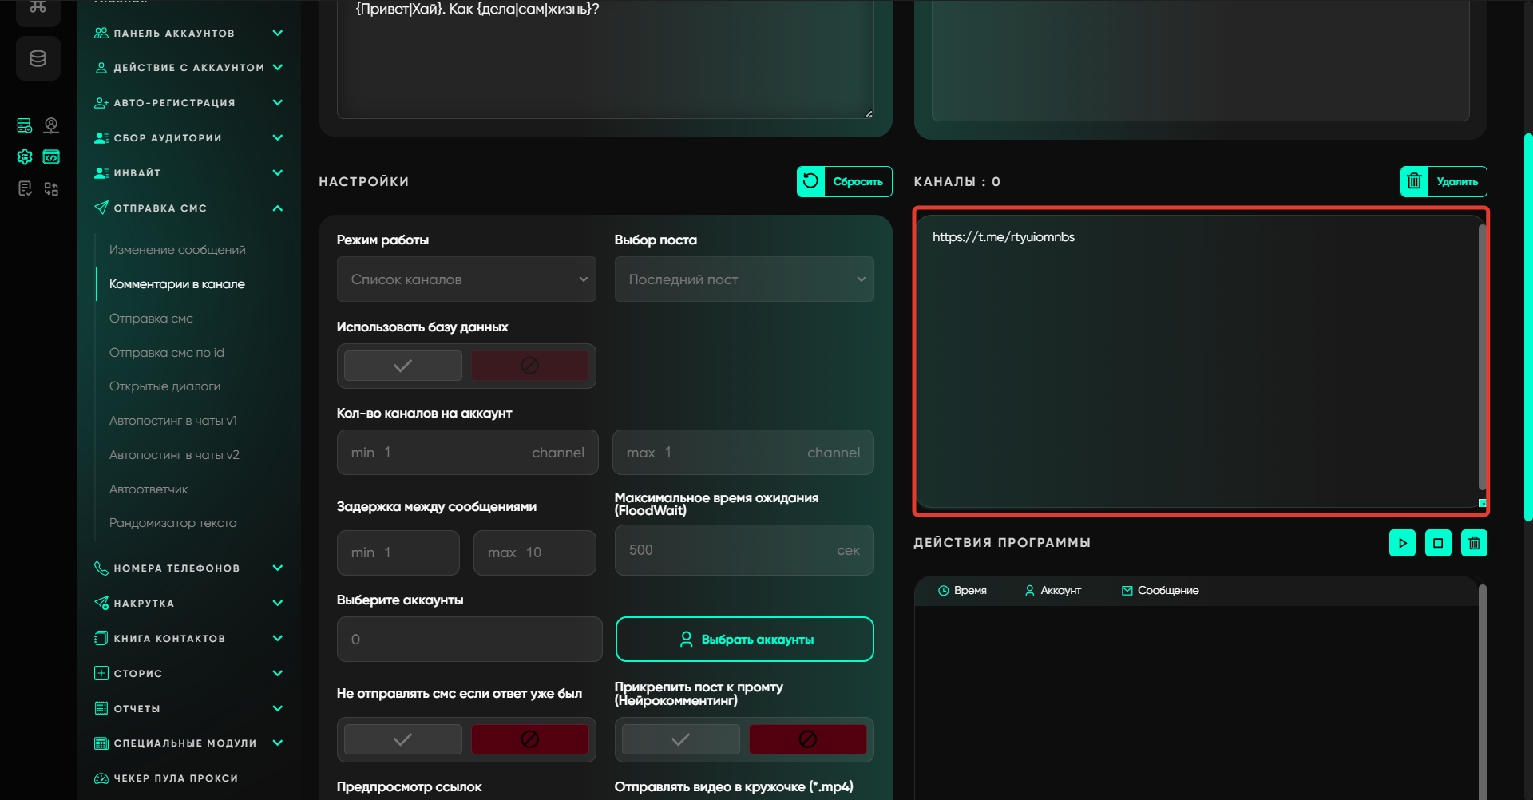Click the gear settings icon in left rail
The width and height of the screenshot is (1533, 800).
(25, 157)
